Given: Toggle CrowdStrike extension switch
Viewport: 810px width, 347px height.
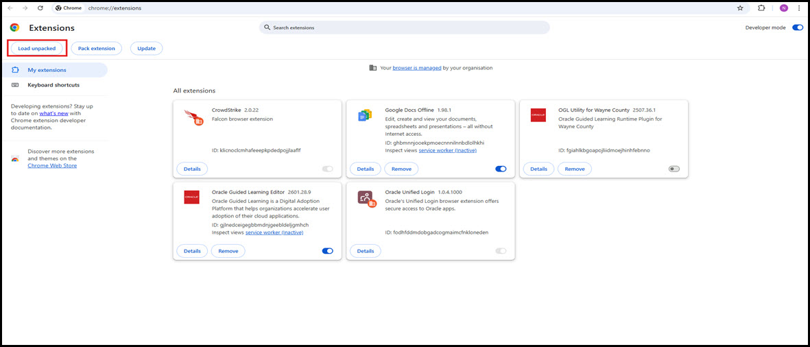Looking at the screenshot, I should [x=328, y=169].
